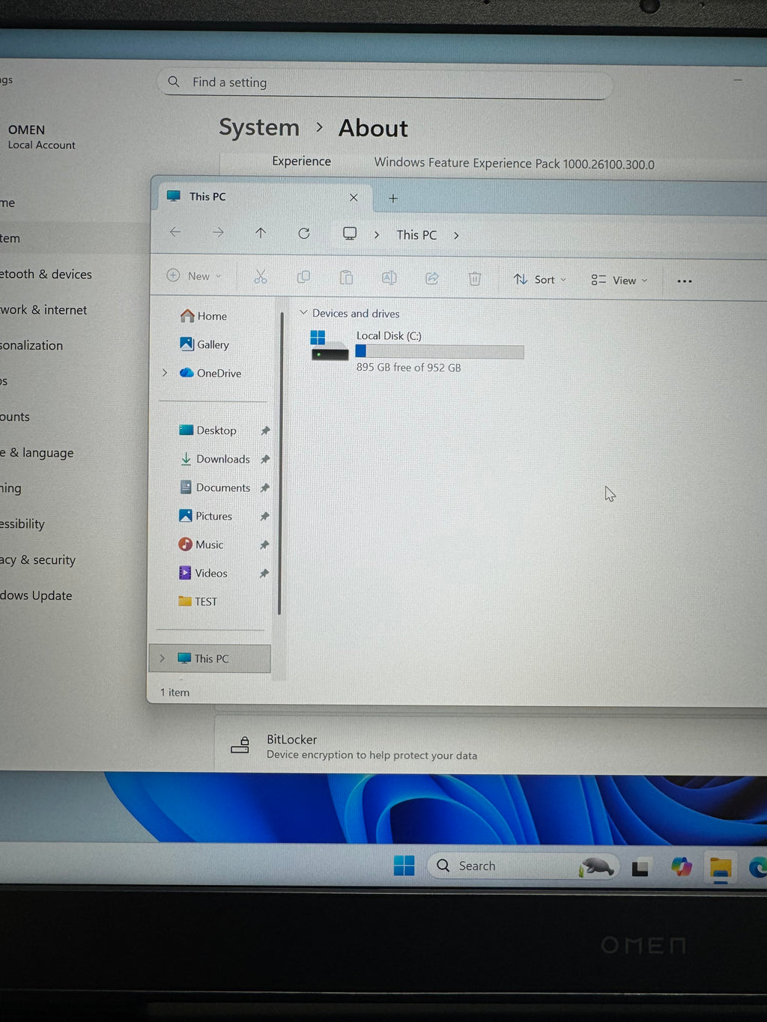767x1022 pixels.
Task: Click the Share icon in toolbar
Action: (x=432, y=279)
